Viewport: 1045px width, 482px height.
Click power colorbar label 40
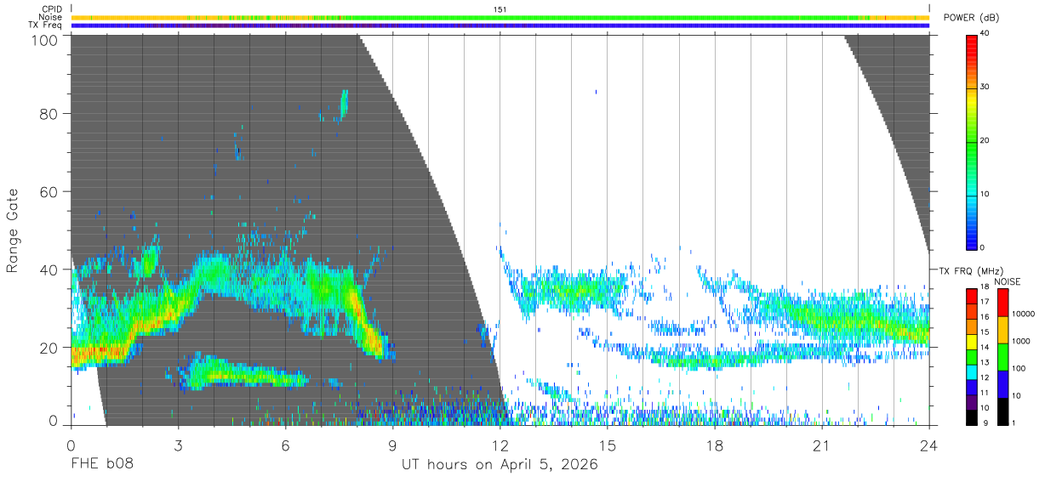point(985,34)
